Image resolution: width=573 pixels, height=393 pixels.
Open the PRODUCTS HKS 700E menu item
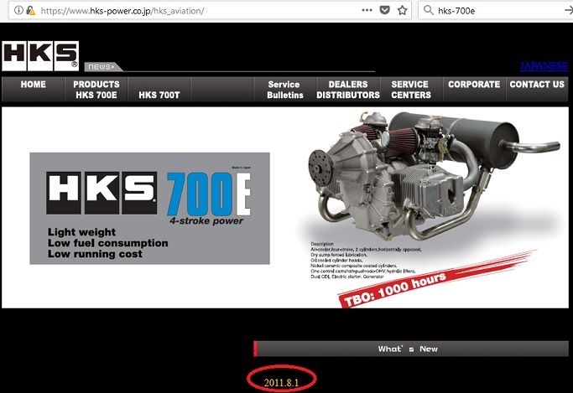click(96, 90)
